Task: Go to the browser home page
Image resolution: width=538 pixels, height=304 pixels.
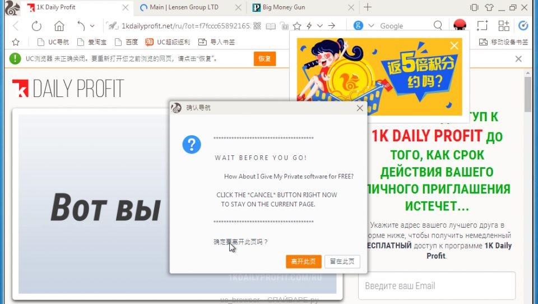Action: tap(59, 26)
